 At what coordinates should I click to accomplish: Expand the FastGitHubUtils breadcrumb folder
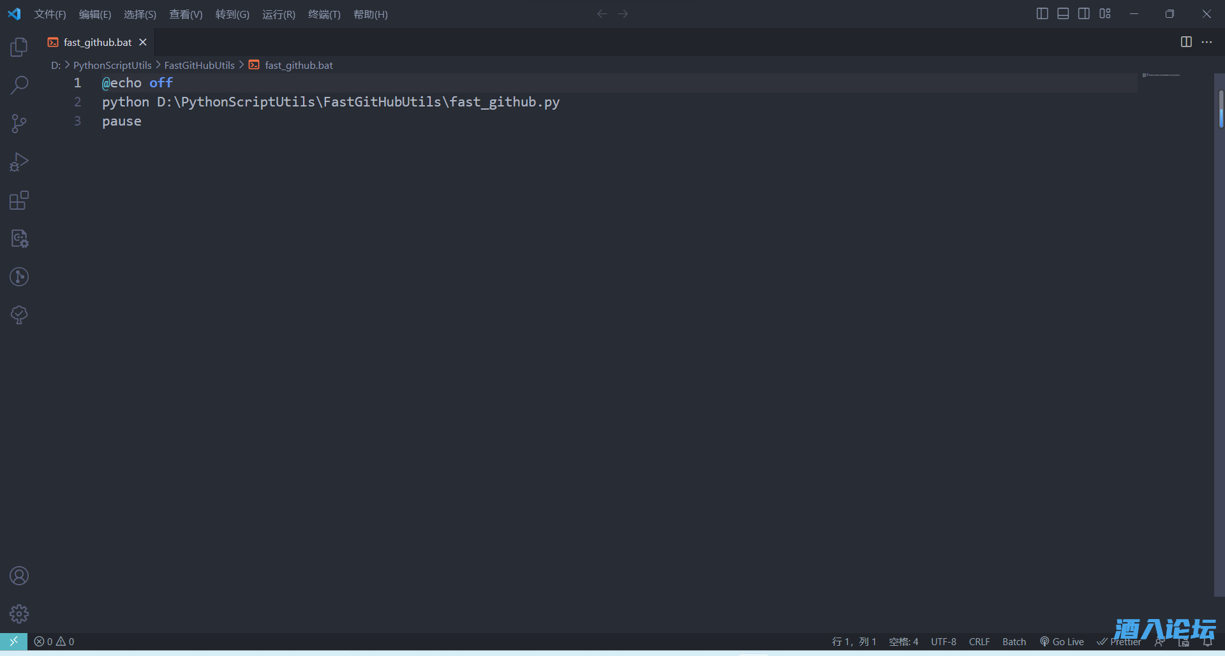click(199, 65)
